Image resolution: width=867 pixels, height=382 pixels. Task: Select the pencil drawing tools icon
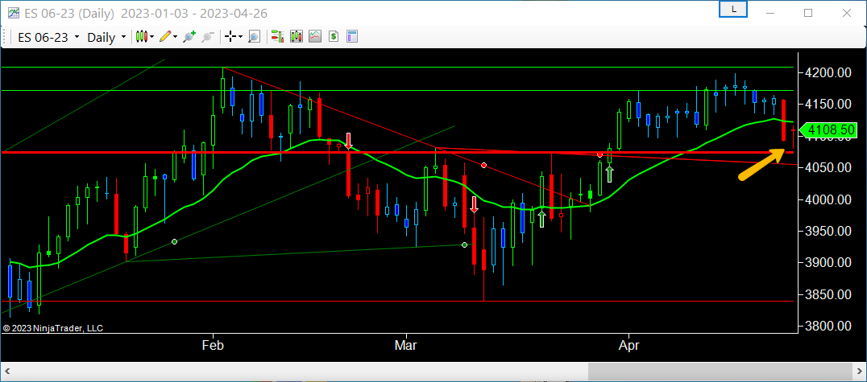164,37
